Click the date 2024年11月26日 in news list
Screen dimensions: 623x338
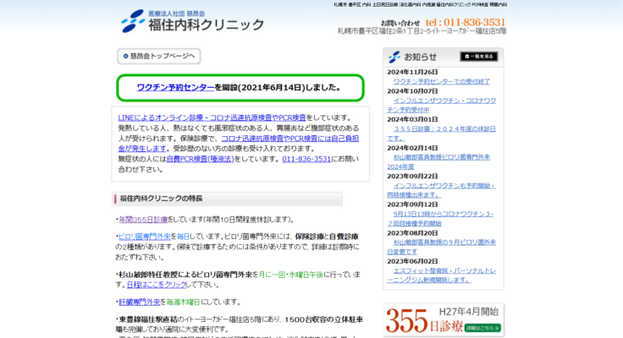[412, 72]
